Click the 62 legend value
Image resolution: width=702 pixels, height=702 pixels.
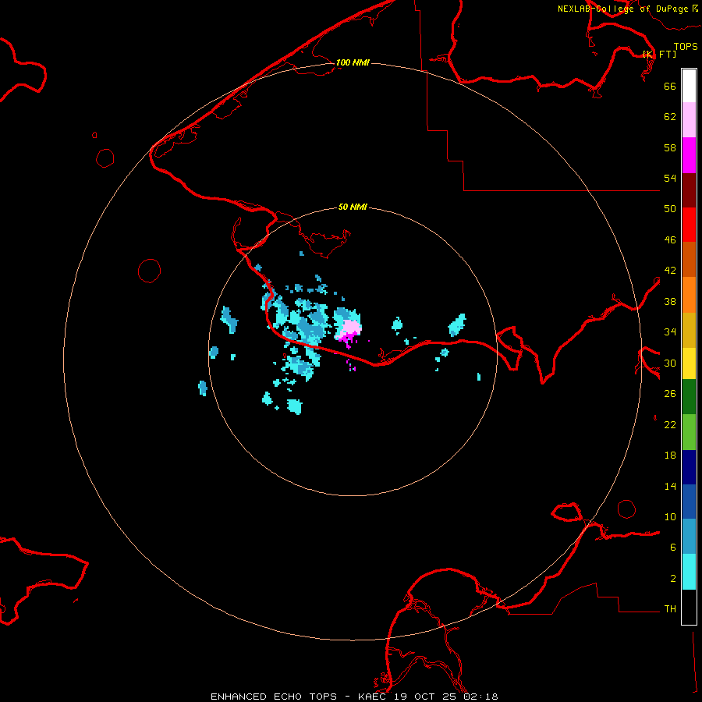point(670,117)
